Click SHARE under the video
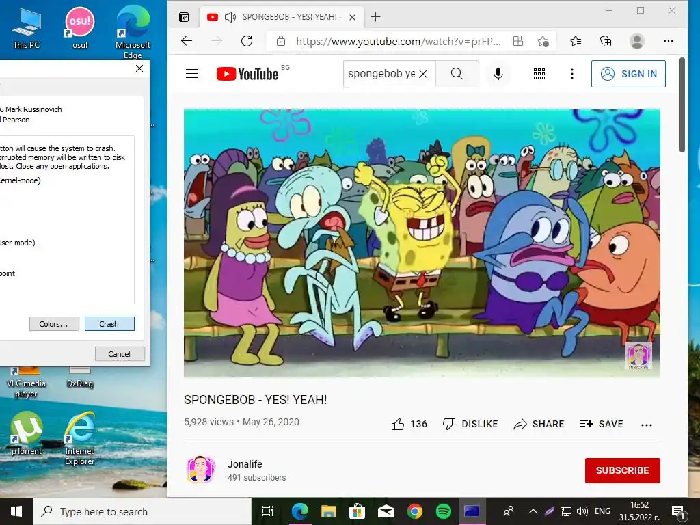Screen dimensions: 700x525 click(539, 424)
